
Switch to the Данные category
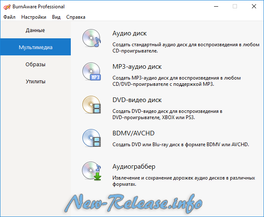click(35, 30)
